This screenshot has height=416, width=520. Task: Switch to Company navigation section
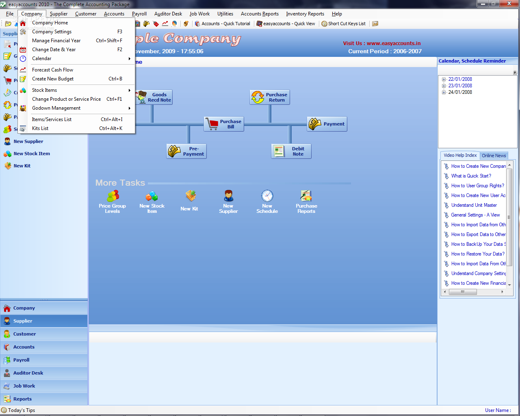coord(44,308)
